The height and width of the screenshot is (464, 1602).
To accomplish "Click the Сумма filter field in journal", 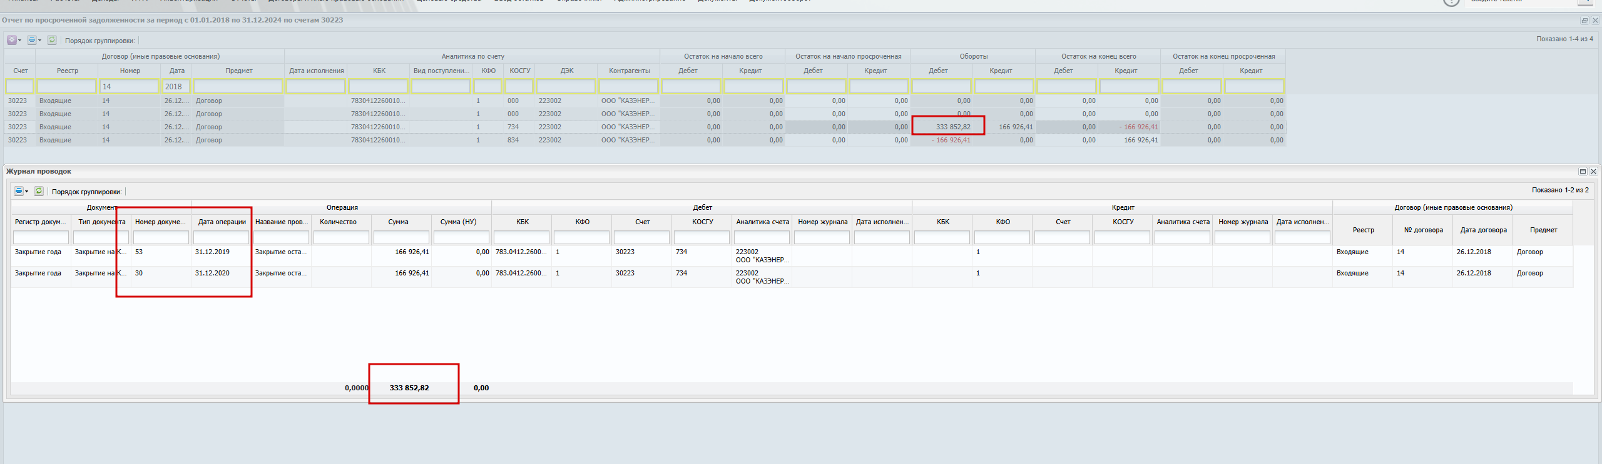I will (401, 237).
